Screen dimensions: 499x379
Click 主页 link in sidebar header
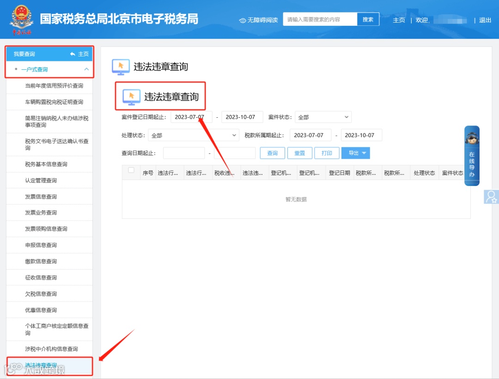pyautogui.click(x=83, y=54)
